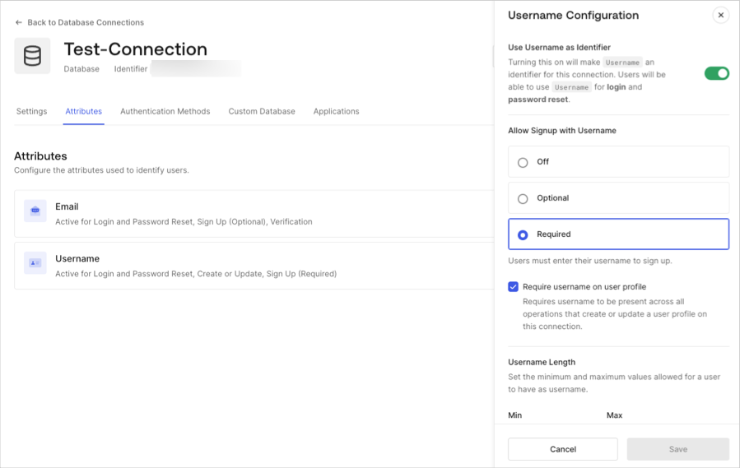This screenshot has width=740, height=468.
Task: Open the Applications tab
Action: pos(336,111)
